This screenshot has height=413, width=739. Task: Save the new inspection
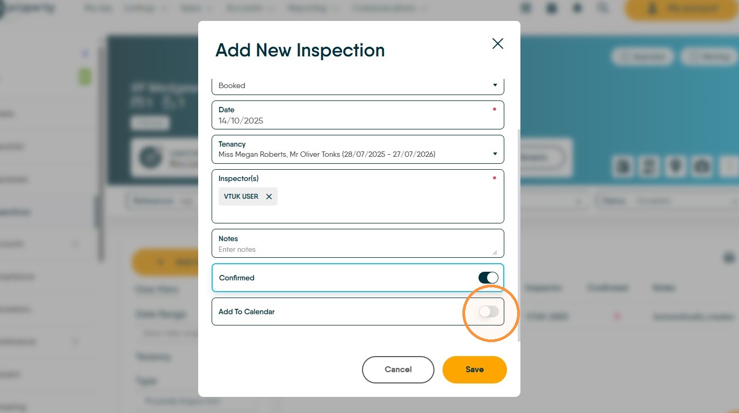[x=475, y=369]
